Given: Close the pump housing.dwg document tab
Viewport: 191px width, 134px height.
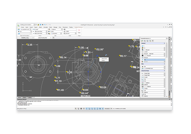Looking at the screenshot, I should (x=51, y=38).
